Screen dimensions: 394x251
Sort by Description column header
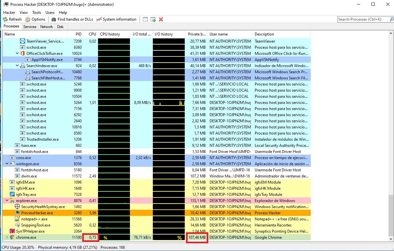[x=281, y=34]
